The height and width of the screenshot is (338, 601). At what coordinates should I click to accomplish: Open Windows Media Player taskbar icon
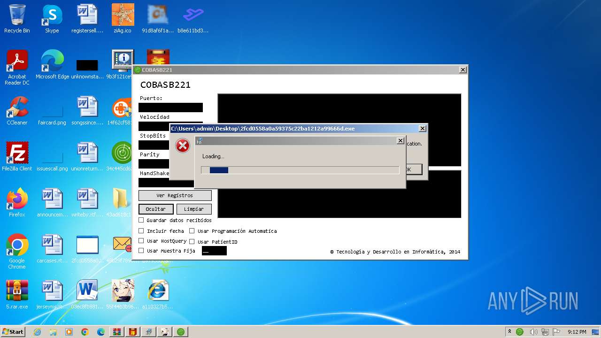69,332
